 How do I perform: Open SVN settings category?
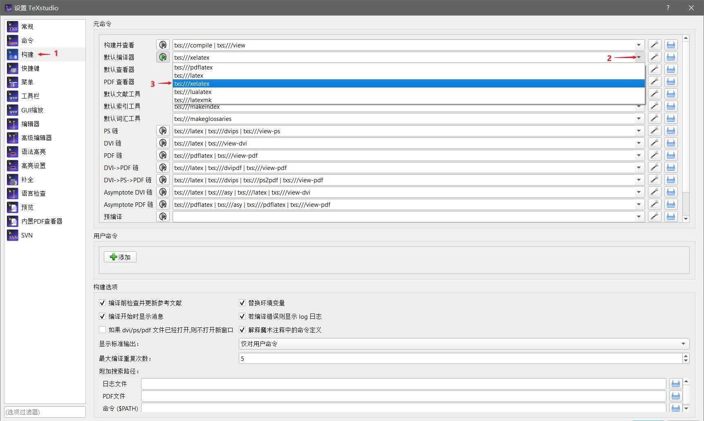point(45,235)
